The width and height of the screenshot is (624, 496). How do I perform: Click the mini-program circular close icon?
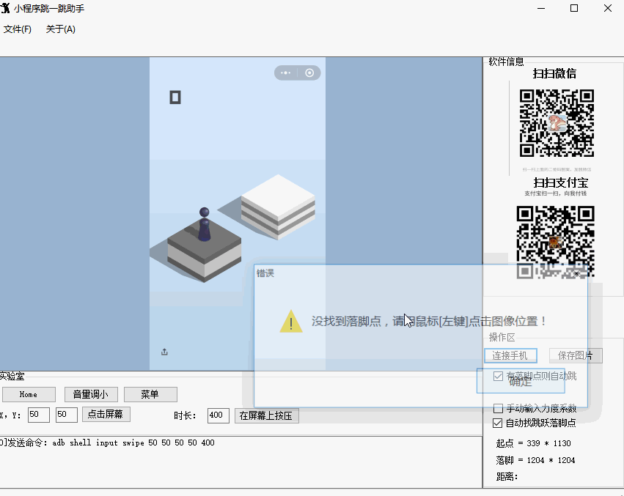309,73
